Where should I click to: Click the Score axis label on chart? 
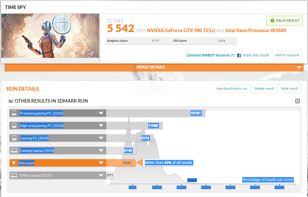192,180
